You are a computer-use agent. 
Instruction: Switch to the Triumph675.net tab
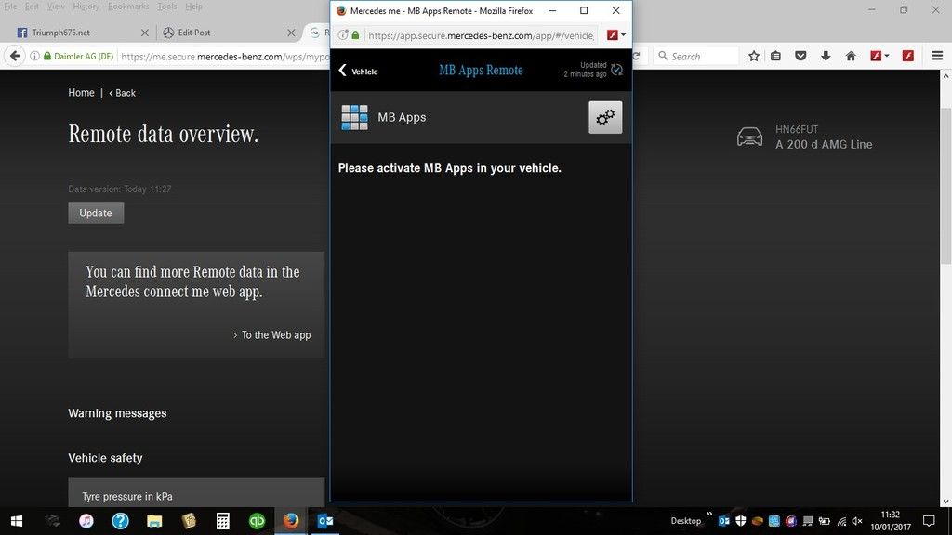(x=79, y=32)
